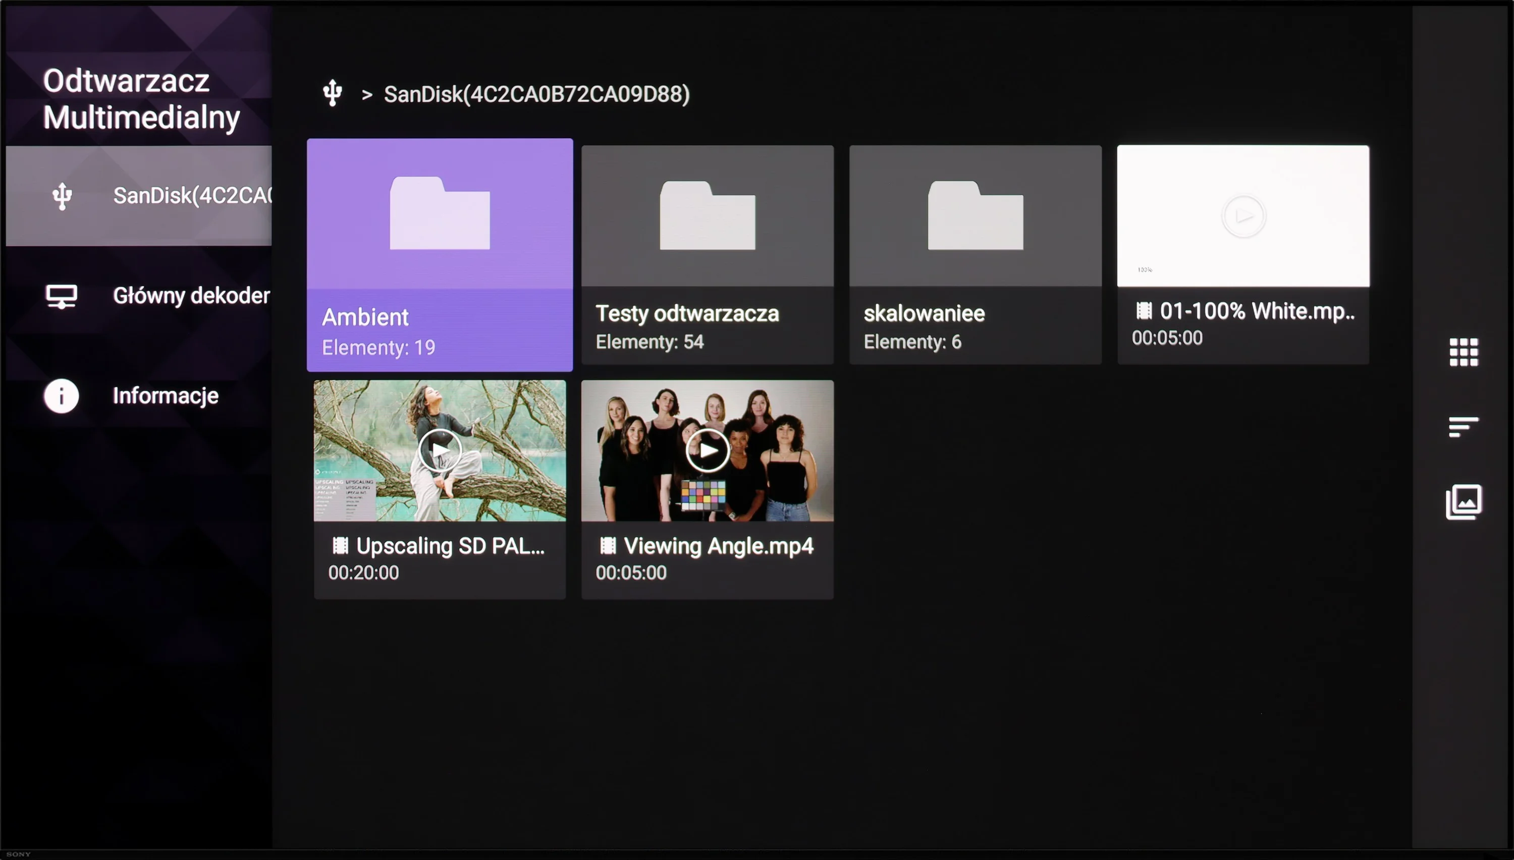Open the sort order icon
The image size is (1514, 860).
[x=1463, y=426]
